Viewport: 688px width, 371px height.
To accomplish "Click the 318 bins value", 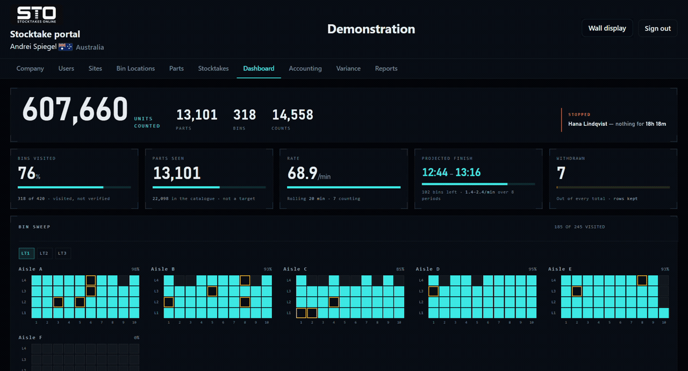I will pos(245,115).
